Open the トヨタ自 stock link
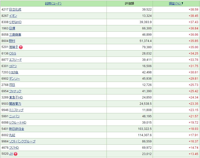The image size is (200, 158). (x=14, y=72)
